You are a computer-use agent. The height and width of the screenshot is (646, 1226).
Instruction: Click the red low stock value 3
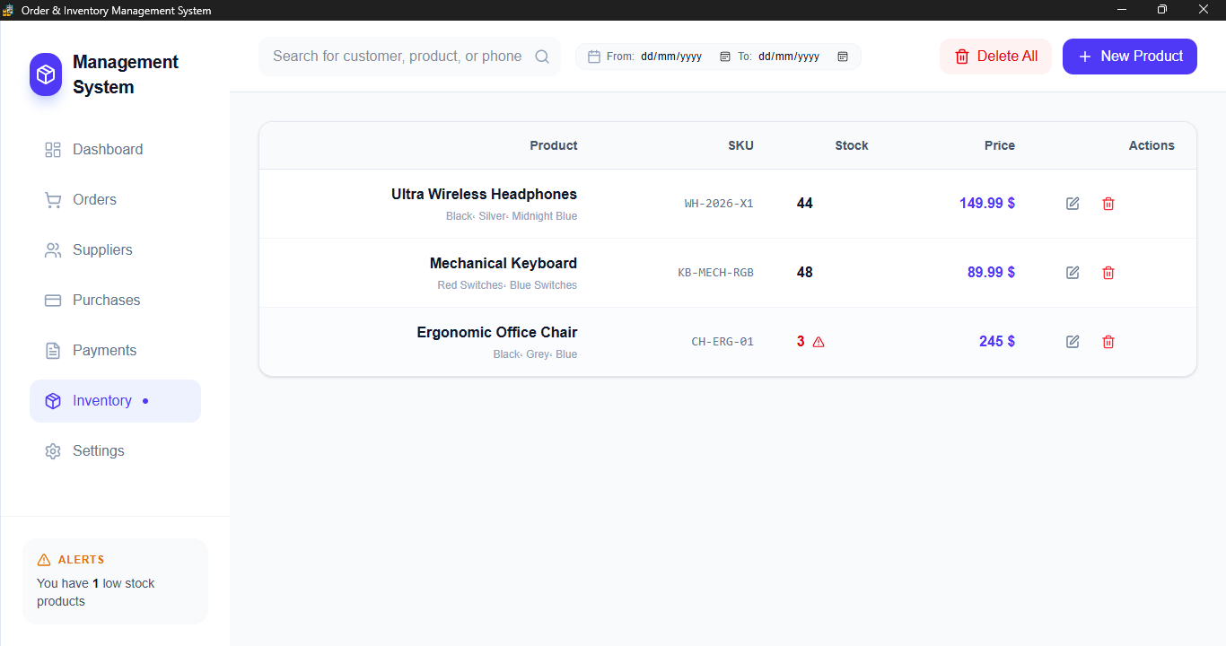801,342
